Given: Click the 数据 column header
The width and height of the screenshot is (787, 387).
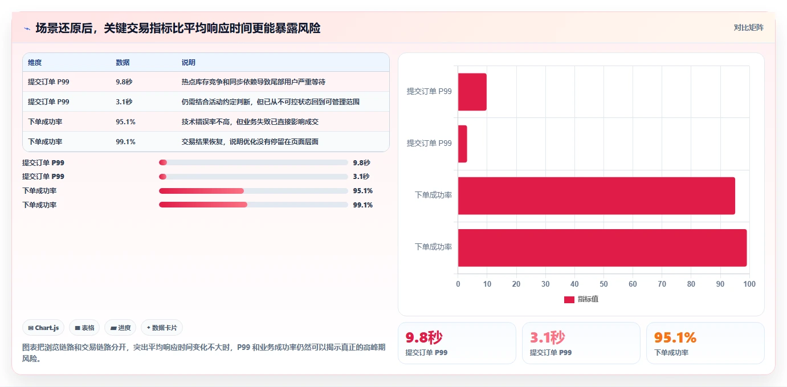Looking at the screenshot, I should click(123, 63).
